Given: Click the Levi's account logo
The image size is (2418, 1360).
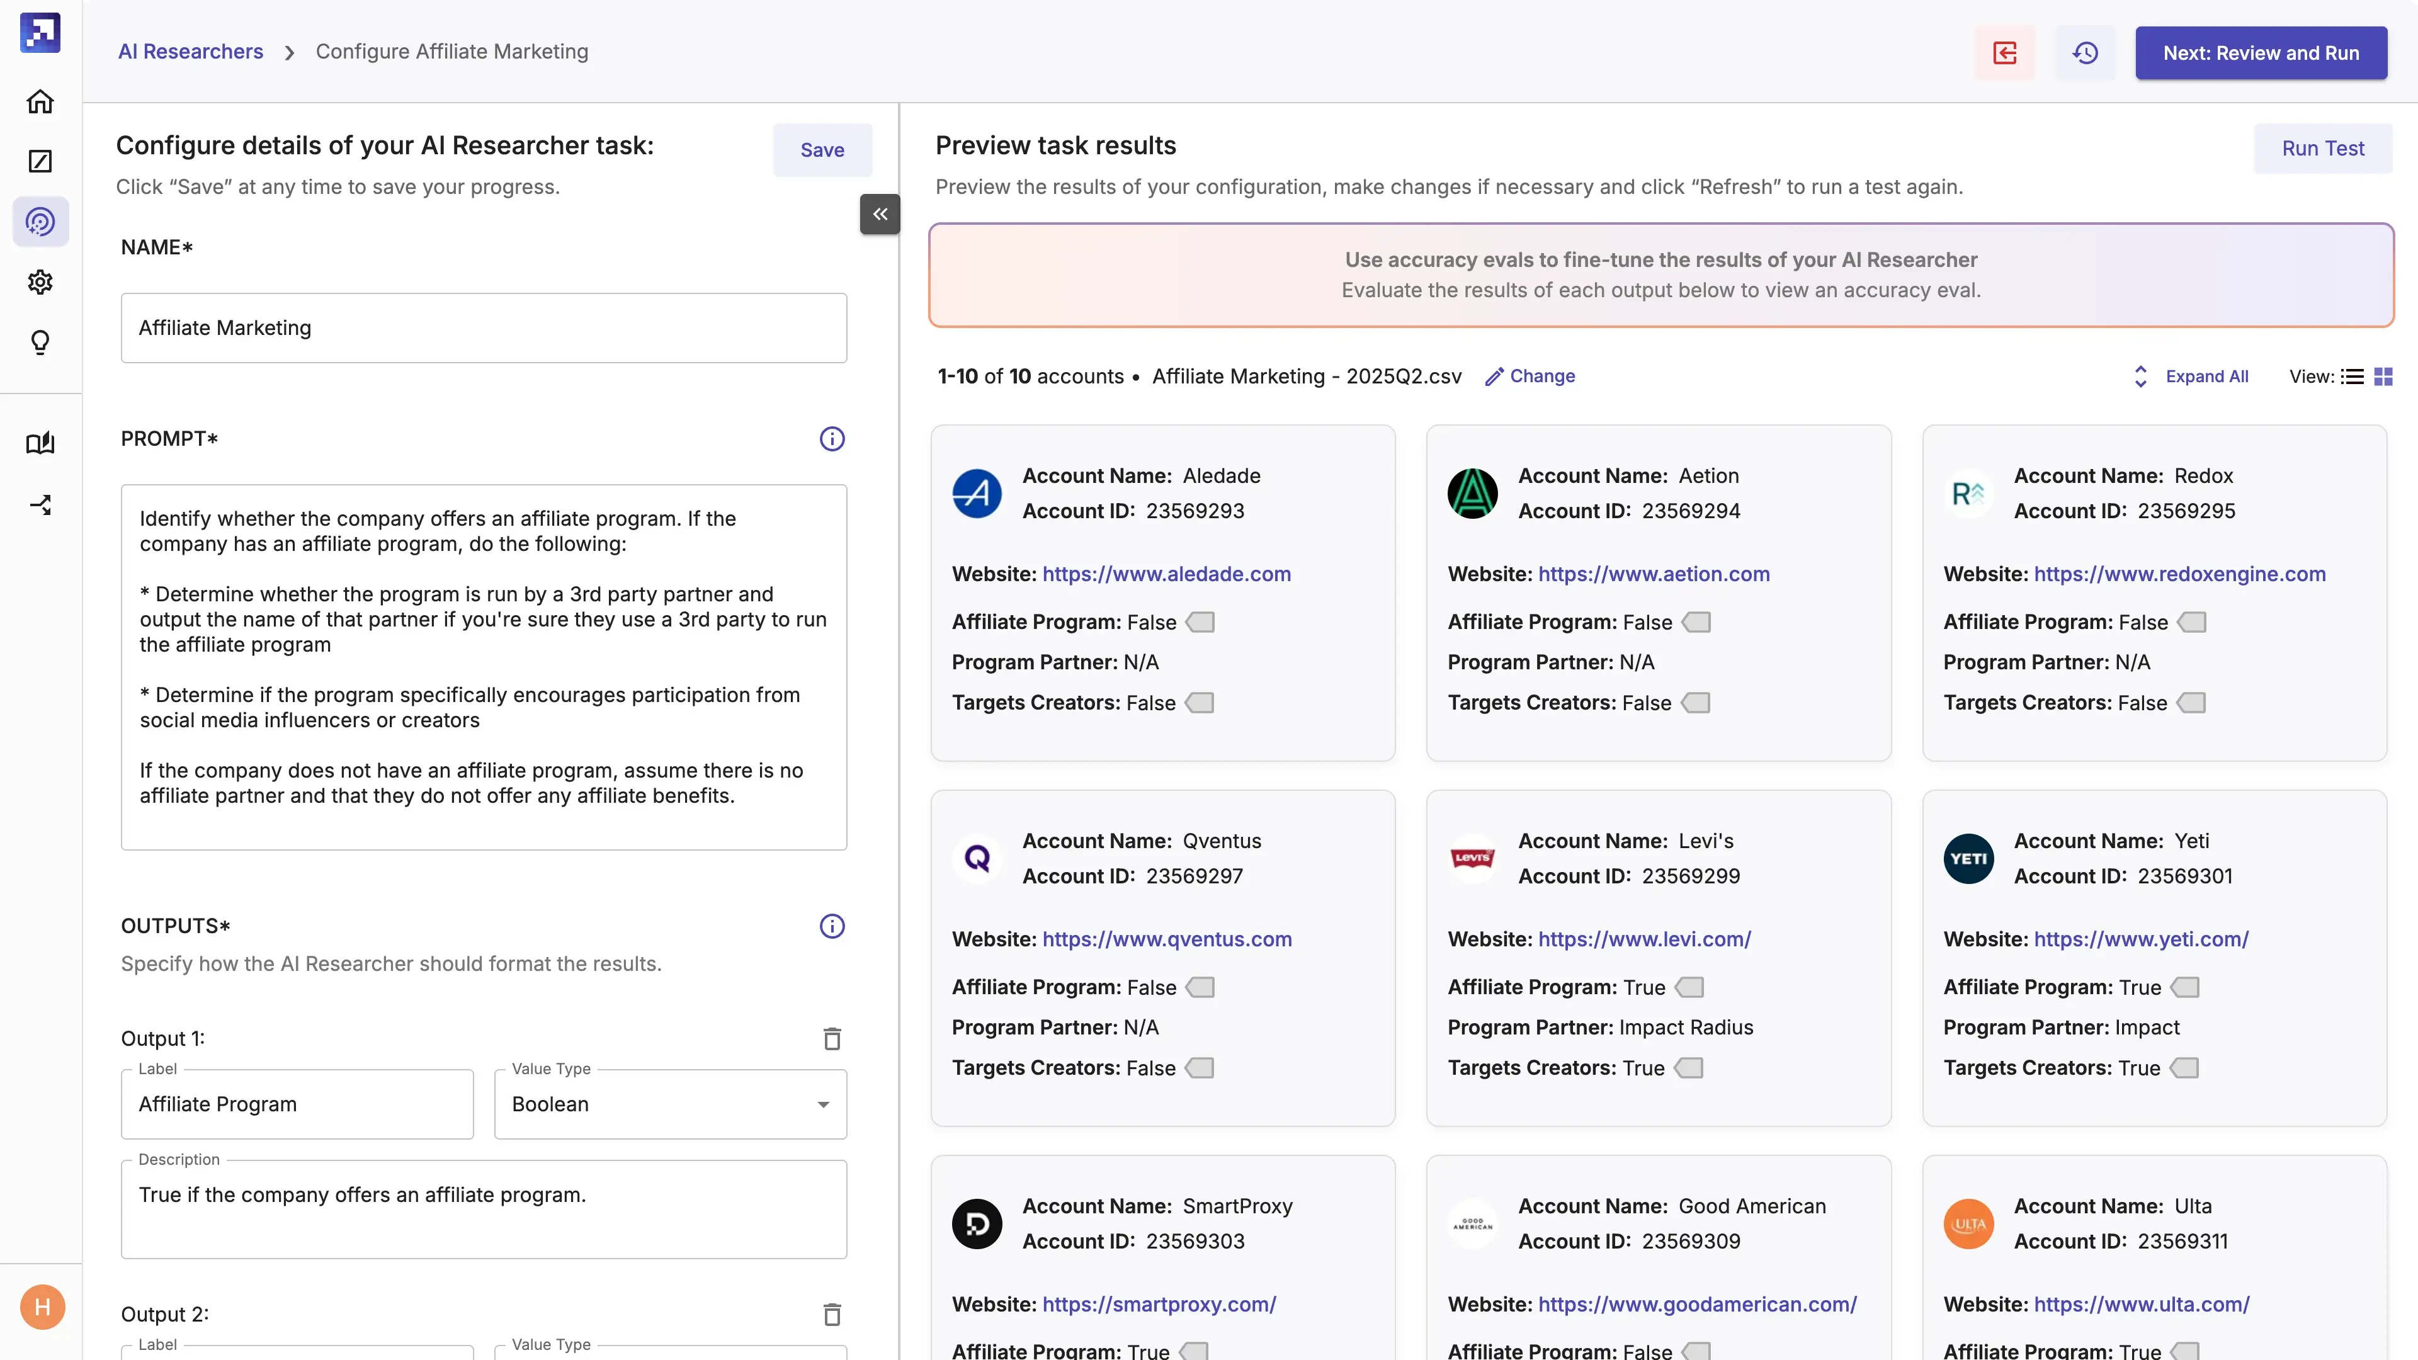Looking at the screenshot, I should [1473, 858].
